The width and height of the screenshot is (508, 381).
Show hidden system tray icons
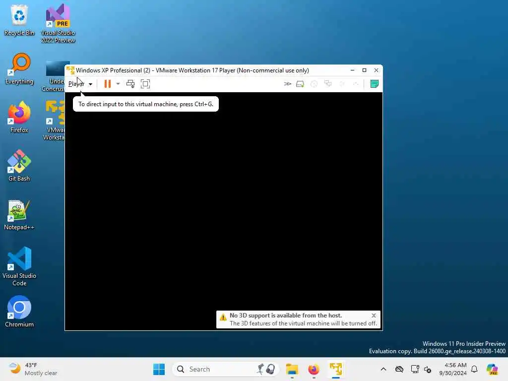(383, 369)
